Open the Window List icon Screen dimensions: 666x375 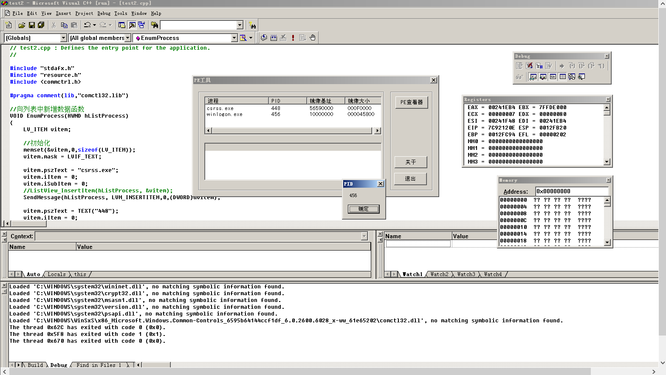tap(141, 25)
